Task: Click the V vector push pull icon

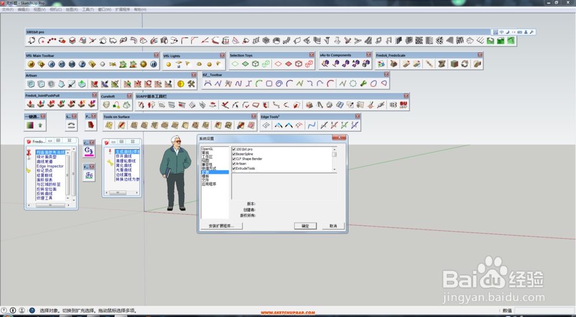Action: [62, 104]
